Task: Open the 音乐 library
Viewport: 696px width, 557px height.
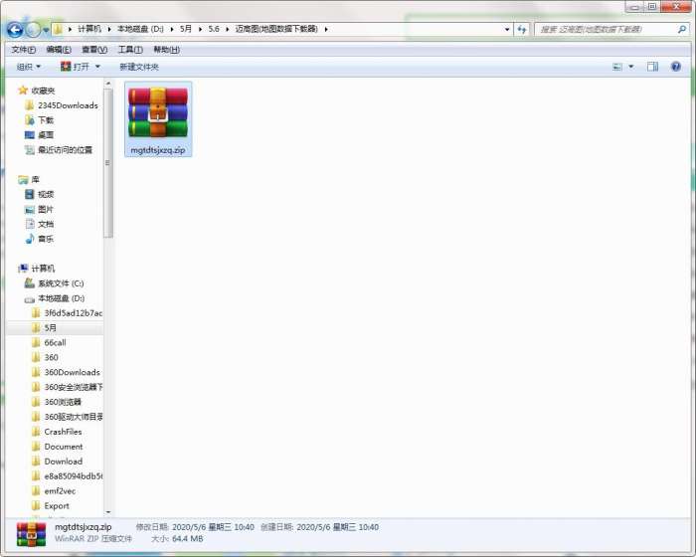Action: pyautogui.click(x=46, y=239)
